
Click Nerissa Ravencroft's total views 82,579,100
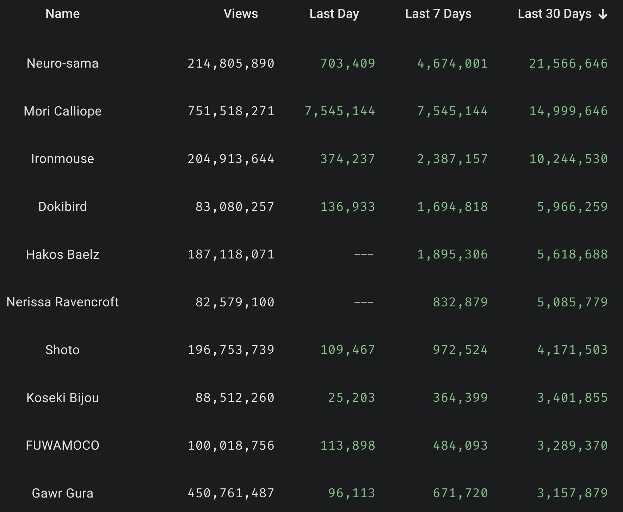tap(235, 302)
